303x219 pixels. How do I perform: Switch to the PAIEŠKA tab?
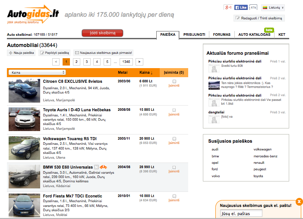(168, 34)
